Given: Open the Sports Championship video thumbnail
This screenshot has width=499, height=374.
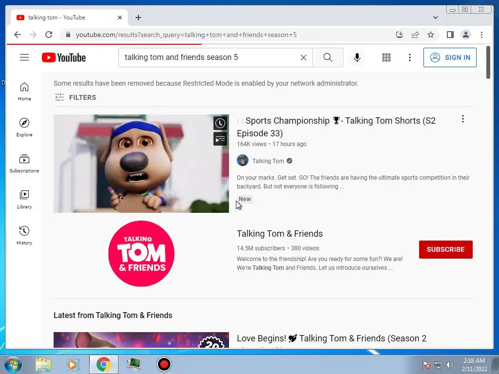Looking at the screenshot, I should pos(141,164).
